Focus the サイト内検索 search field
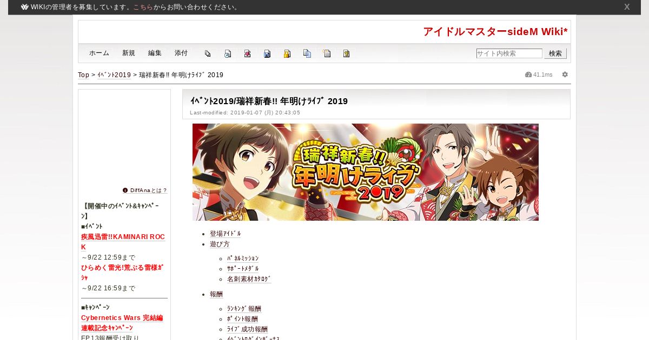Screen dimensions: 649x340 pyautogui.click(x=509, y=53)
